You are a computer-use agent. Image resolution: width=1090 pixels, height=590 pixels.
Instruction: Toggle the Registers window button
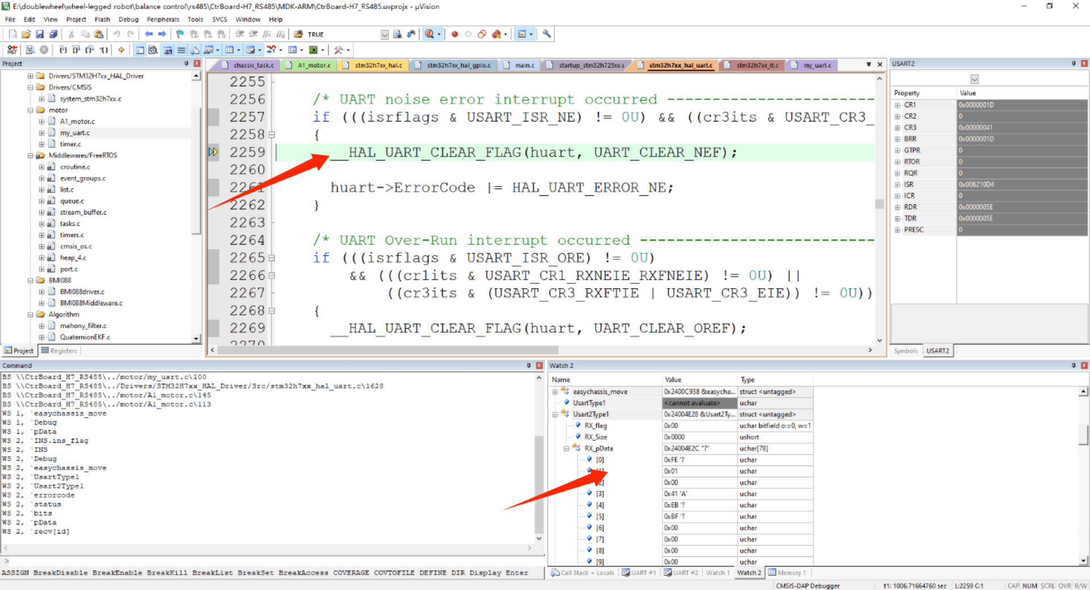tap(181, 50)
